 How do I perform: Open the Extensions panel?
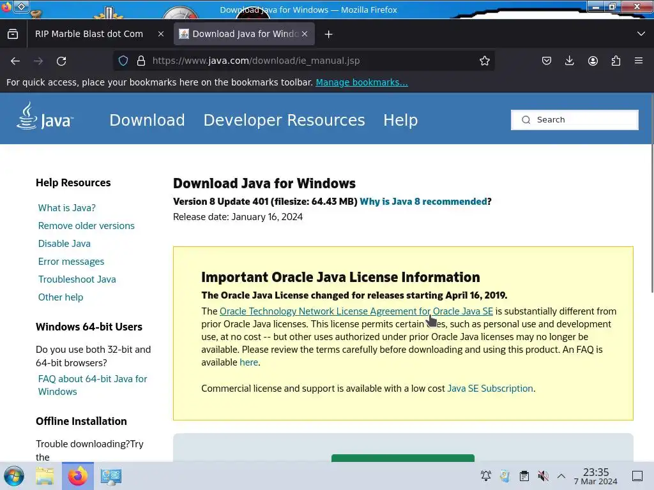coord(616,61)
